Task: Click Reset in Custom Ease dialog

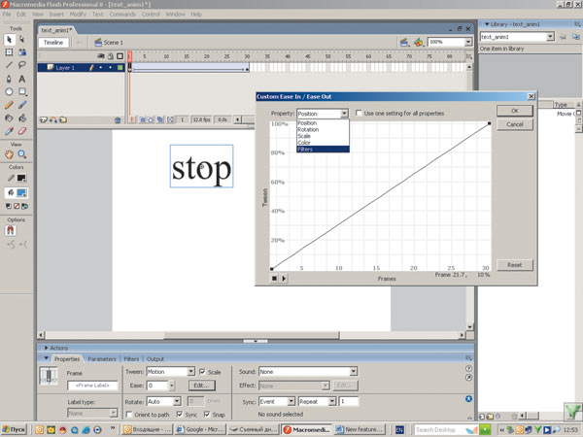Action: click(515, 265)
